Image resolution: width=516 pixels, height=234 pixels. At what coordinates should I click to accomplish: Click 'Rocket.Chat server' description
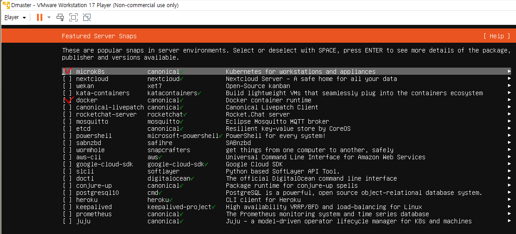[258, 114]
